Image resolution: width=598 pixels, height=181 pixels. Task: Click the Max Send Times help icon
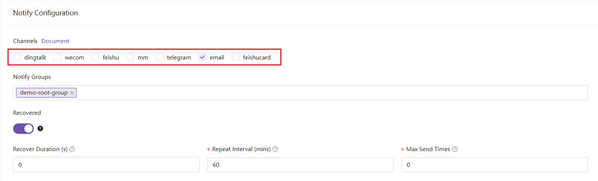coord(455,149)
